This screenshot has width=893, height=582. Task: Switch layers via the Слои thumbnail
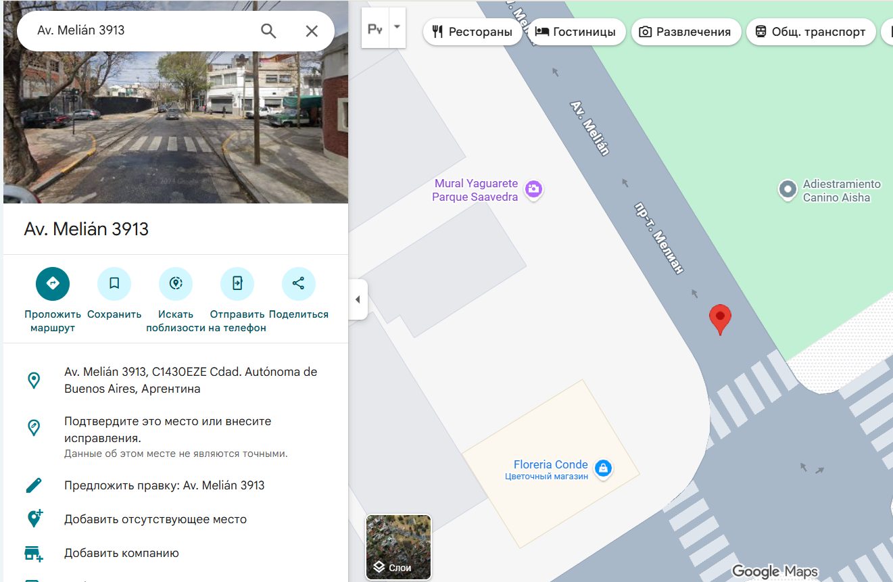pos(398,547)
